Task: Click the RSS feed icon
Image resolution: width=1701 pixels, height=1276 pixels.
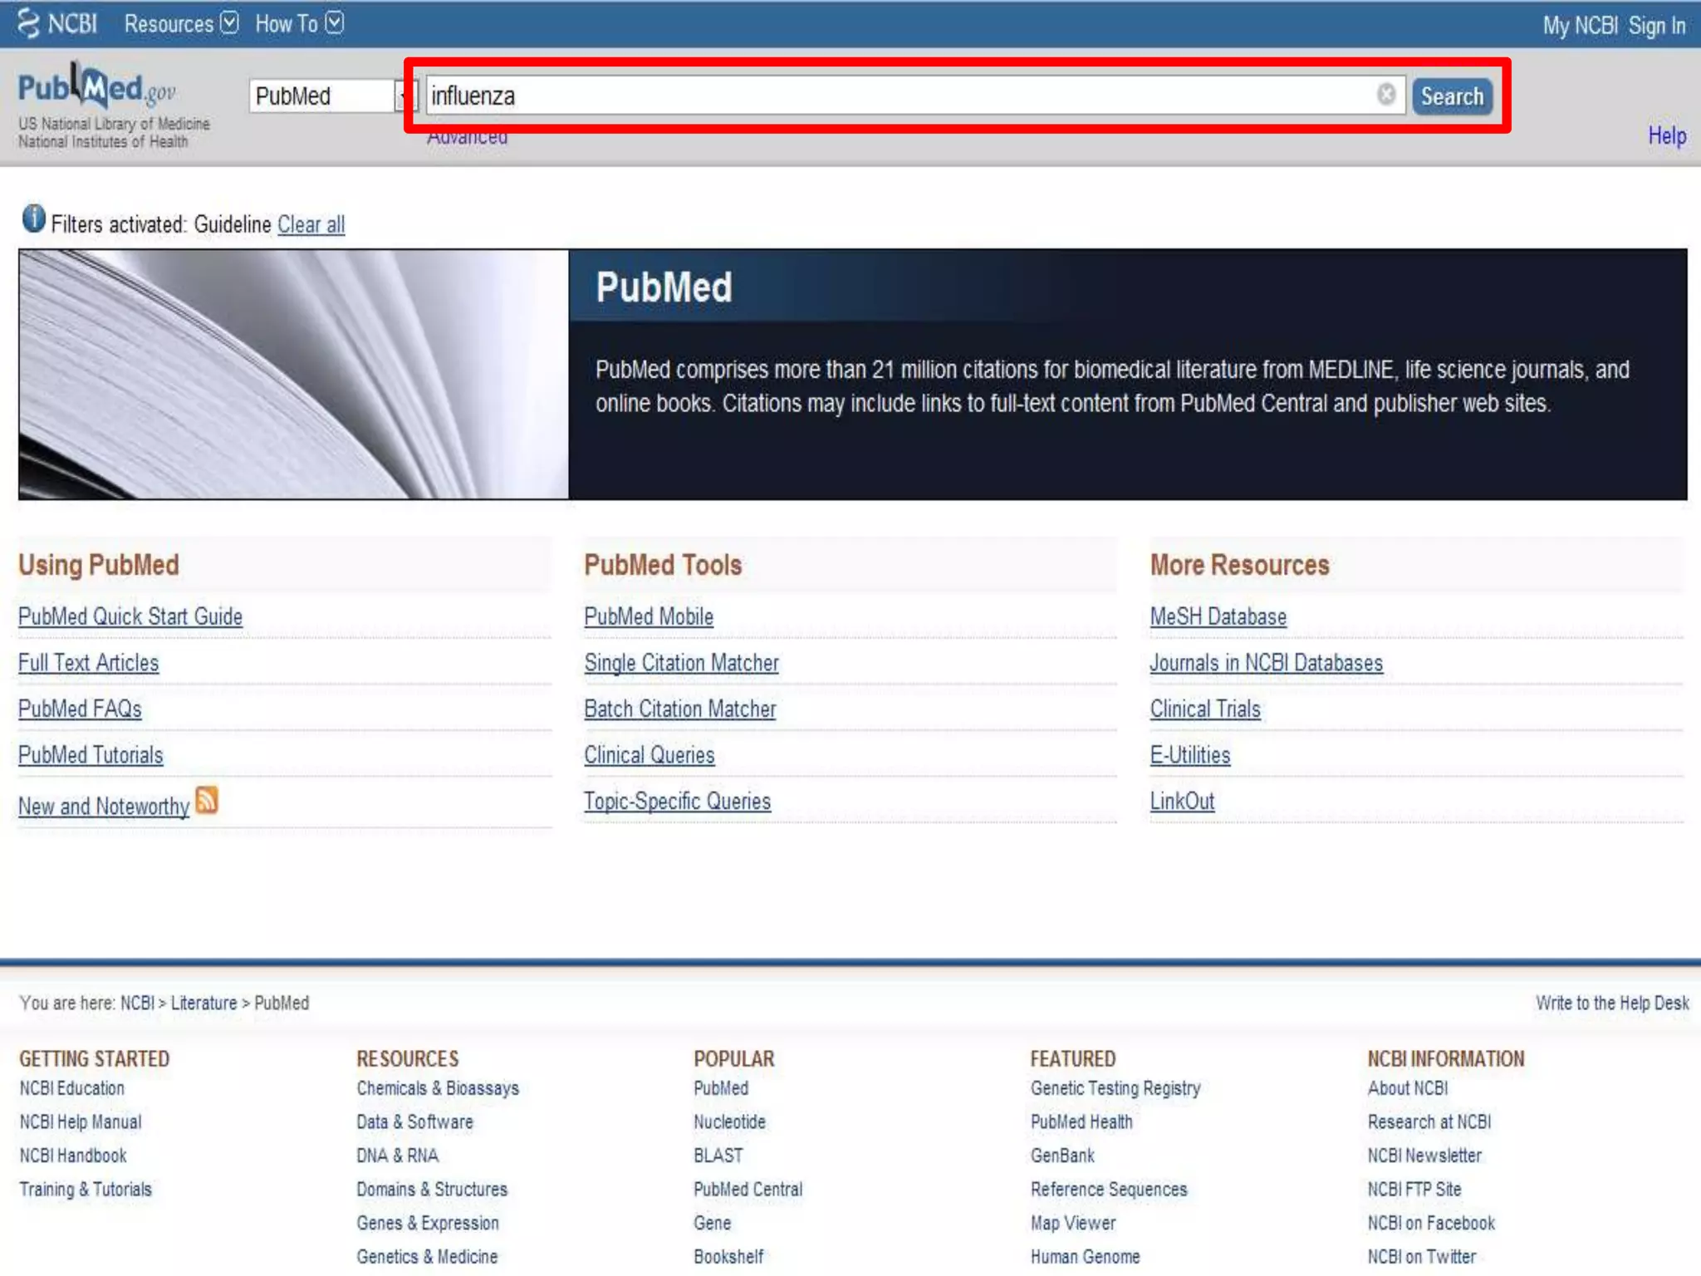Action: (207, 801)
